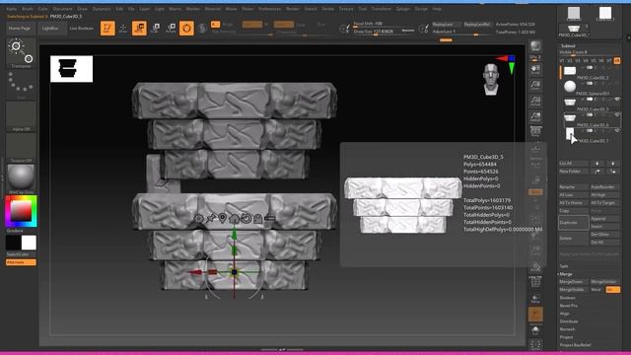Image resolution: width=631 pixels, height=355 pixels.
Task: Open the MatCap Gray material picker
Action: (x=21, y=178)
